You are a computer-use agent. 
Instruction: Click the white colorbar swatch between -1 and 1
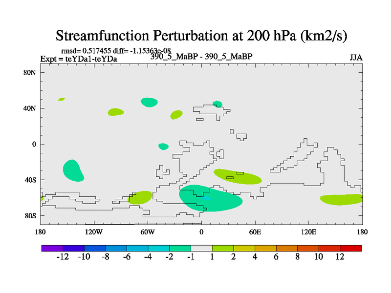click(201, 248)
